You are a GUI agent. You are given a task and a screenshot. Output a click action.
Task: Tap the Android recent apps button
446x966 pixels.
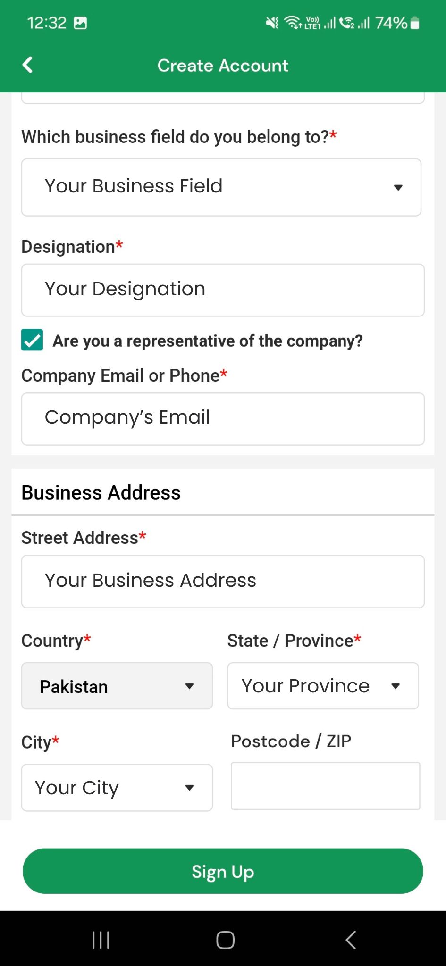coord(101,940)
